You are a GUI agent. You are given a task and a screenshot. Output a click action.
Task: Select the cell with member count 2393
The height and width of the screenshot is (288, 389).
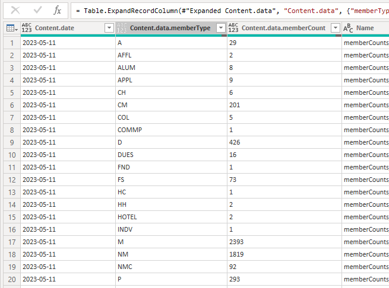tap(284, 242)
